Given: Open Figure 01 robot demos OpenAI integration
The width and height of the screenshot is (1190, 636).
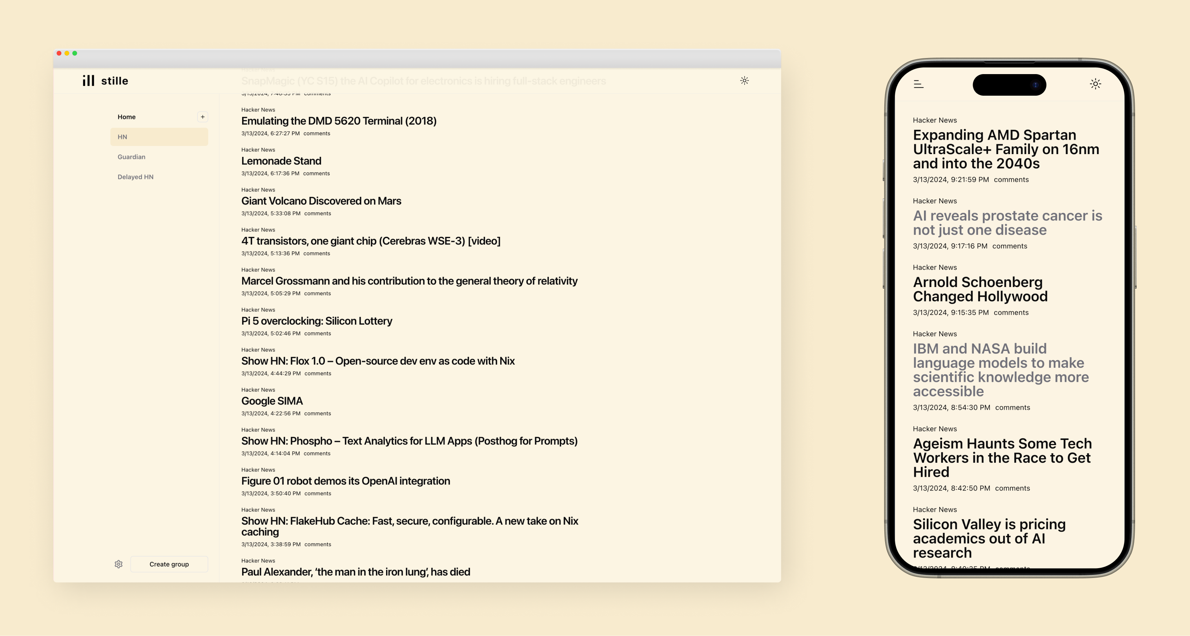Looking at the screenshot, I should (345, 481).
